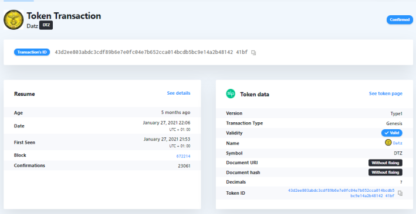Click the 'Transaction Type' row label
This screenshot has height=214, width=416.
(x=244, y=123)
